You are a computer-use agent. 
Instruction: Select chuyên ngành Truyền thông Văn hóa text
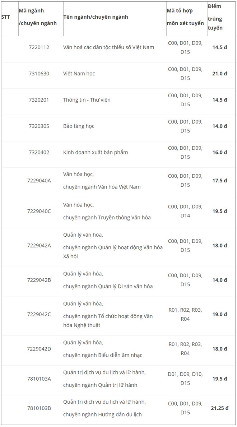coord(107,218)
